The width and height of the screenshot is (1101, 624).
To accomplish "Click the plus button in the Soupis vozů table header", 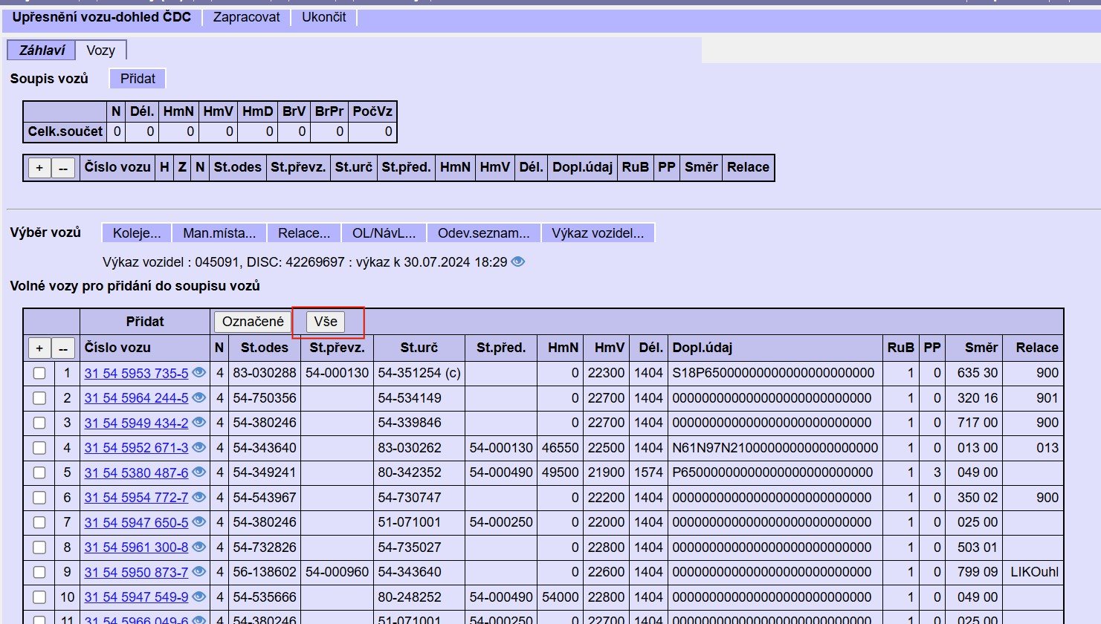I will click(39, 168).
